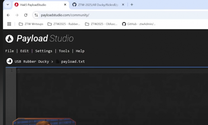Reload the page with the refresh icon
Viewport: 208px width, 125px height.
26,15
